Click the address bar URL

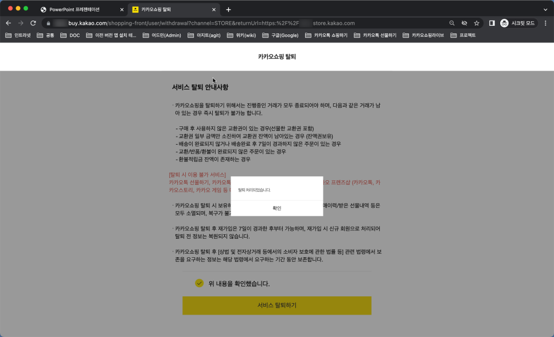click(x=211, y=24)
